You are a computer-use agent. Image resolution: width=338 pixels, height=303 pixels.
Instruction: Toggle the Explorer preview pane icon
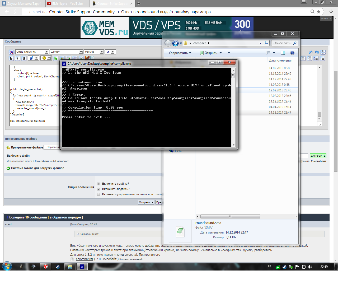point(283,53)
